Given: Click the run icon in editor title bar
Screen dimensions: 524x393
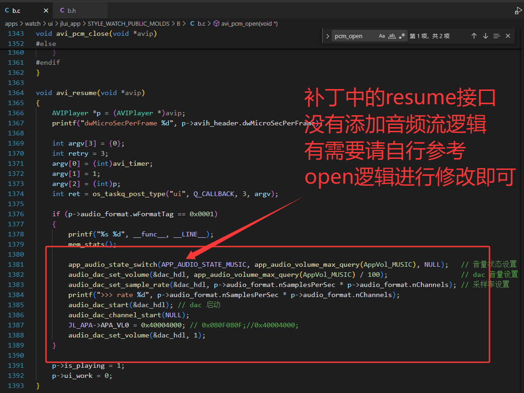Looking at the screenshot, I should (518, 11).
